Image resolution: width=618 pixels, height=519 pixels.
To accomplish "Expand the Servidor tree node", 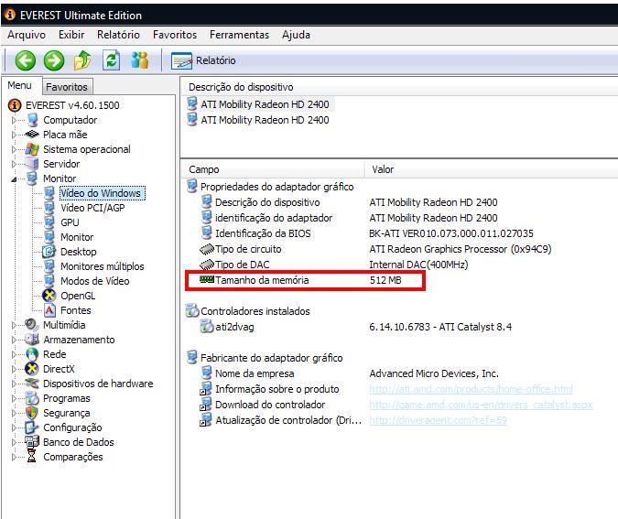I will pos(14,164).
